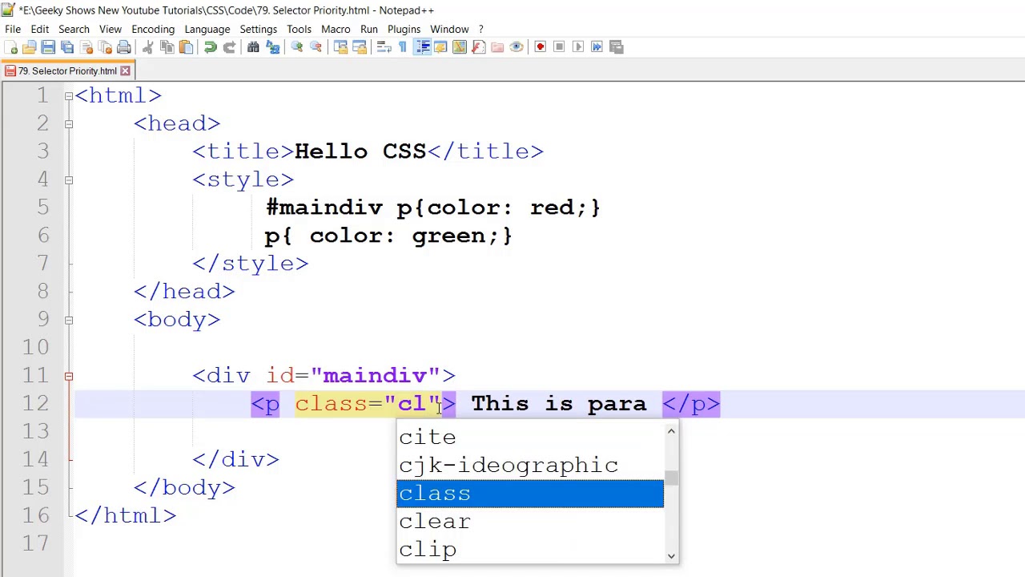Toggle word wrap

[384, 47]
